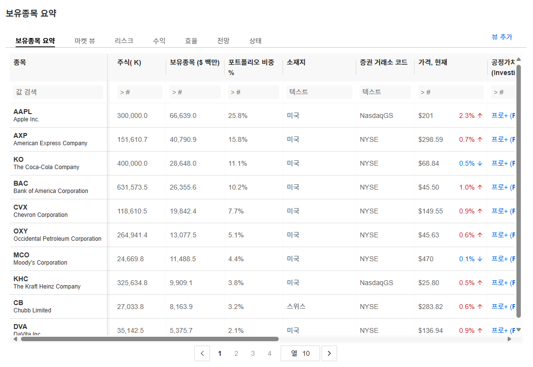Open AAPL fair value 프로+ link
The width and height of the screenshot is (533, 367).
[503, 116]
